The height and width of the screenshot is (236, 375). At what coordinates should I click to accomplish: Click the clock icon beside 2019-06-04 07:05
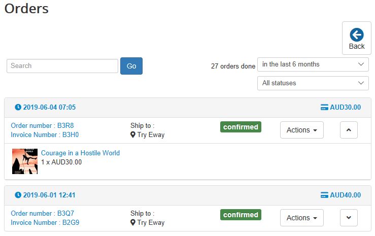(18, 108)
